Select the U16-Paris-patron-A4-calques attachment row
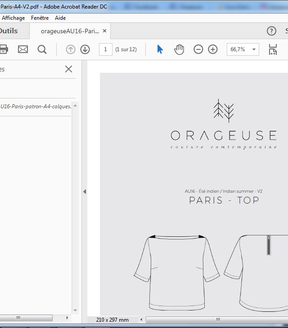Screen dimensions: 288x328 tap(36, 106)
